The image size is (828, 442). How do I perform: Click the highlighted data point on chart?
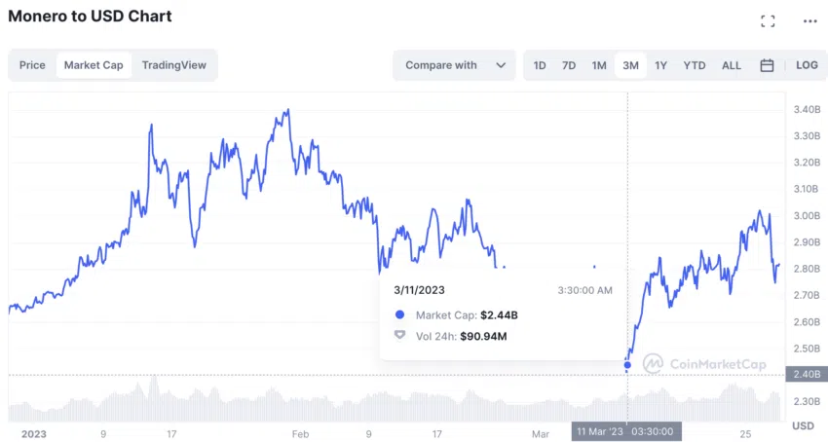click(x=627, y=365)
